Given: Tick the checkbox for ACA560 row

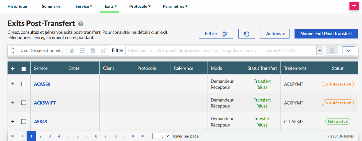Looking at the screenshot, I should coord(24,84).
